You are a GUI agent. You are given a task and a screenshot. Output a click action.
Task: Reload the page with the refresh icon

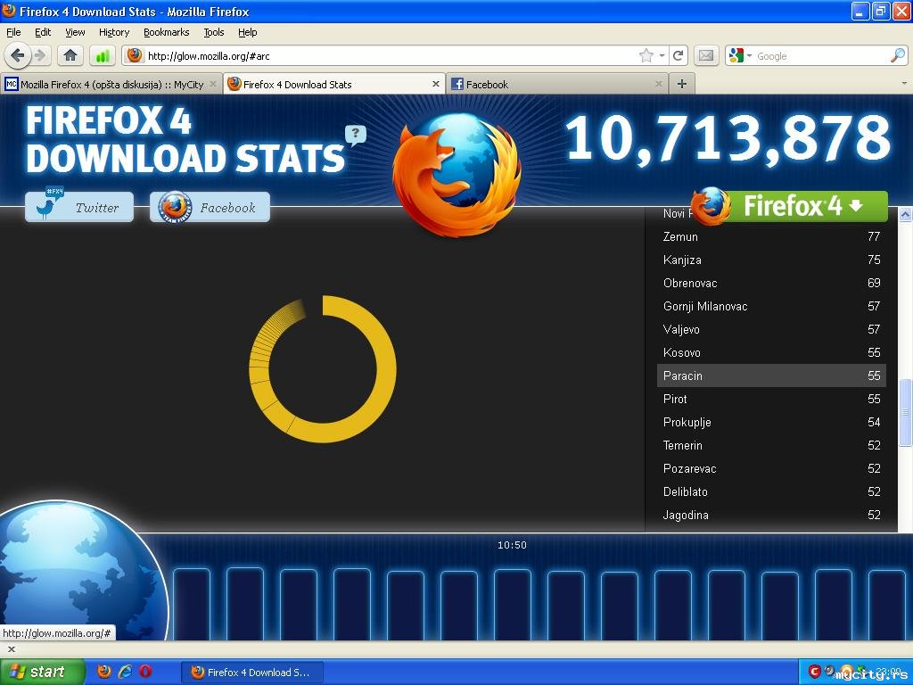[678, 55]
